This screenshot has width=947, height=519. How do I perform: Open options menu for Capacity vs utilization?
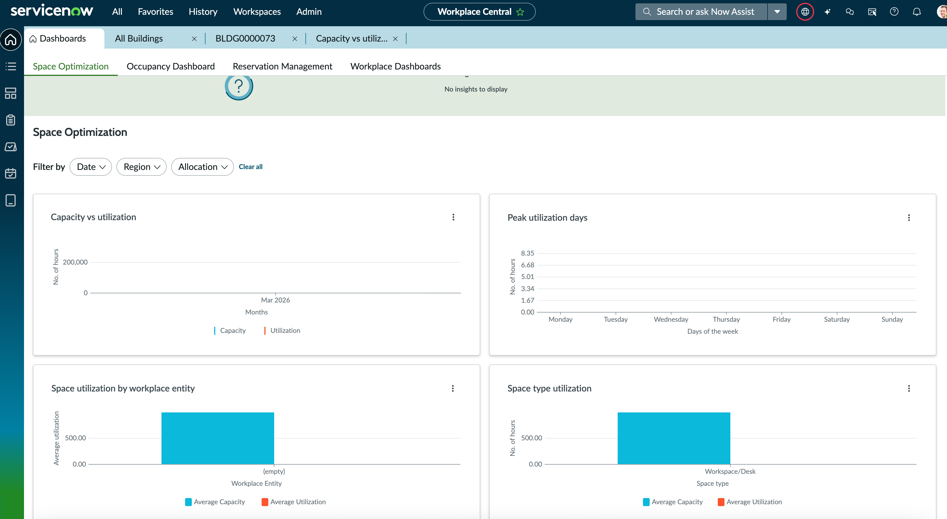click(453, 217)
